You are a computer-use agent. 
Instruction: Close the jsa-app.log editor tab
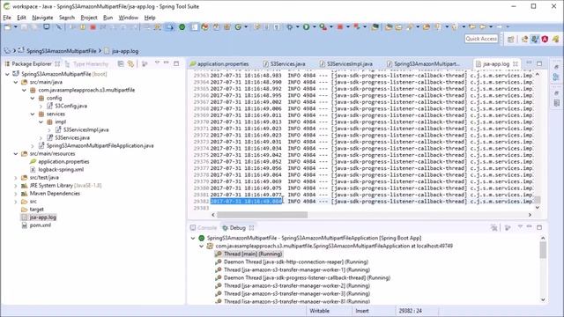(x=516, y=63)
